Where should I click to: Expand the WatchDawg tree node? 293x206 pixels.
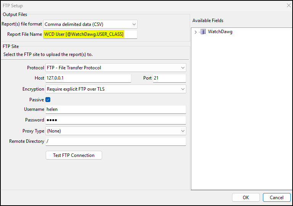[195, 32]
